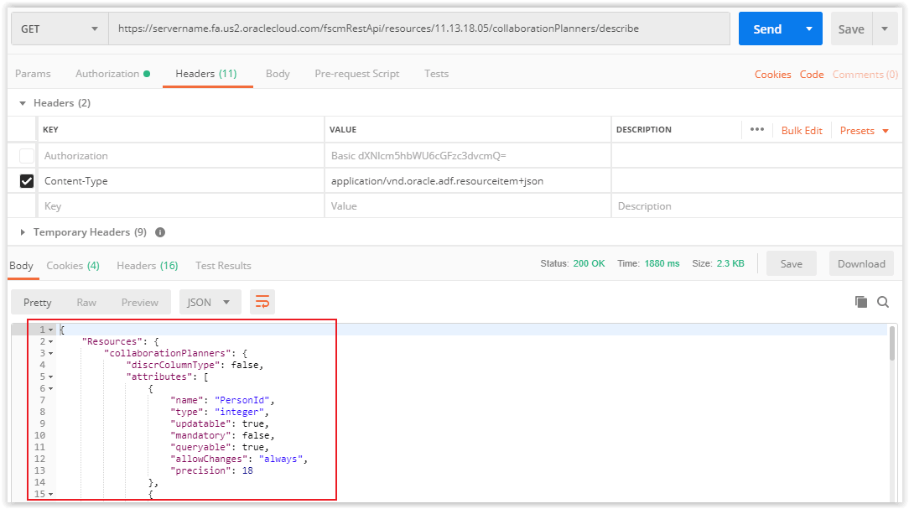Toggle line wrapping in the response viewer
The image size is (909, 509).
263,302
